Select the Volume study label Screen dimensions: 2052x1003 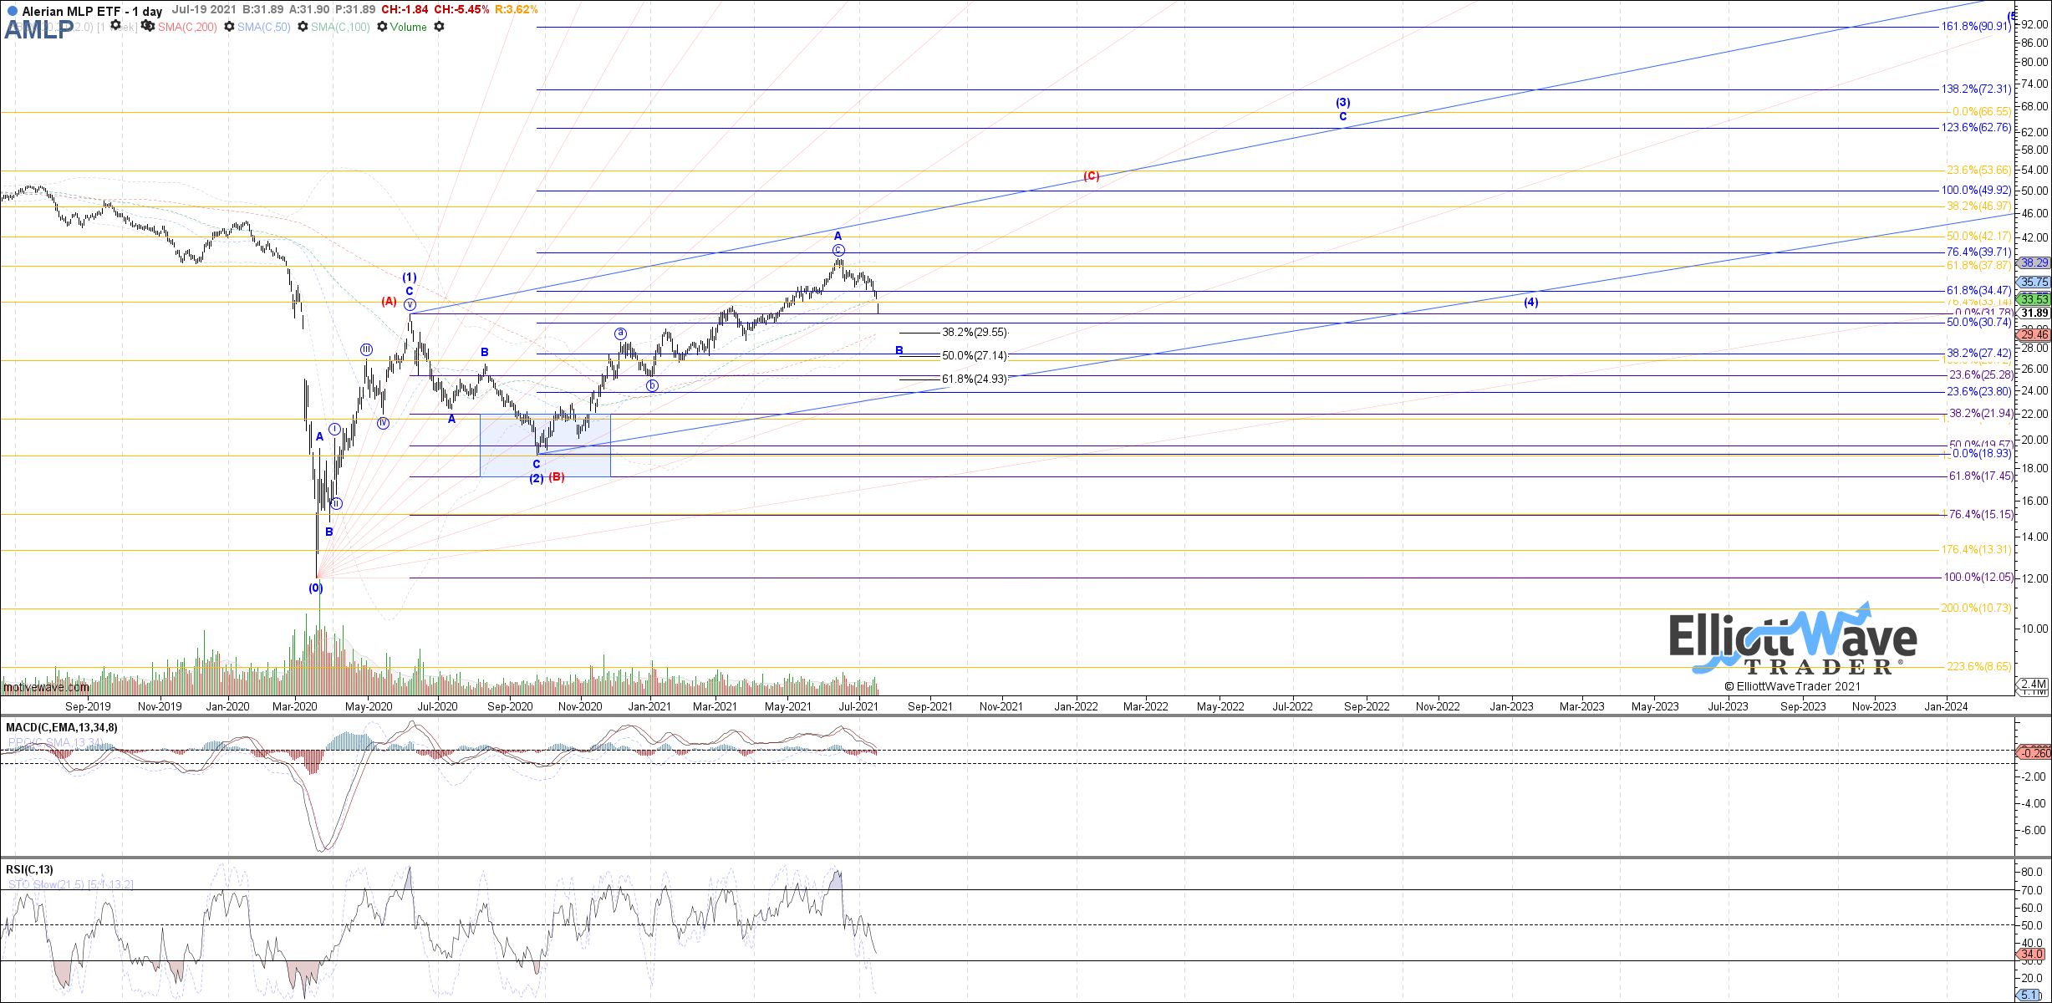[409, 27]
